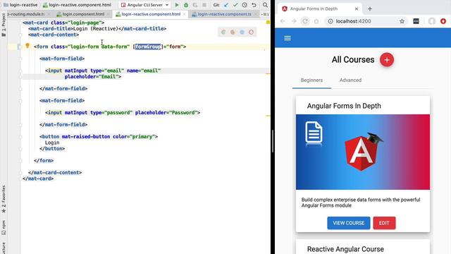
Task: Collapse the button tag fold marker
Action: tap(20, 137)
